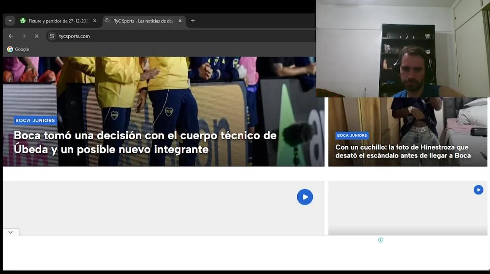Stop loading the page
Viewport: 490px width, 274px height.
click(36, 36)
